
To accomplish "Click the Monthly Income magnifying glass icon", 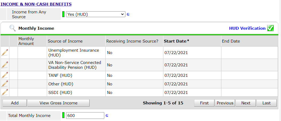I will tap(12, 28).
